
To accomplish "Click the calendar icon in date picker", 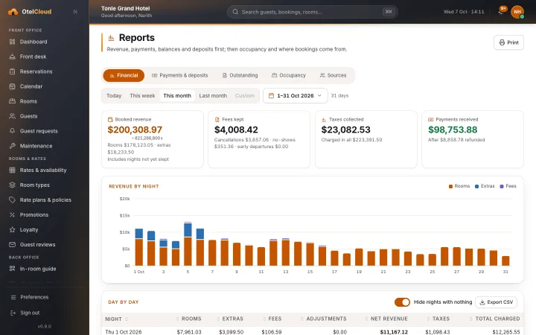I will tap(271, 96).
